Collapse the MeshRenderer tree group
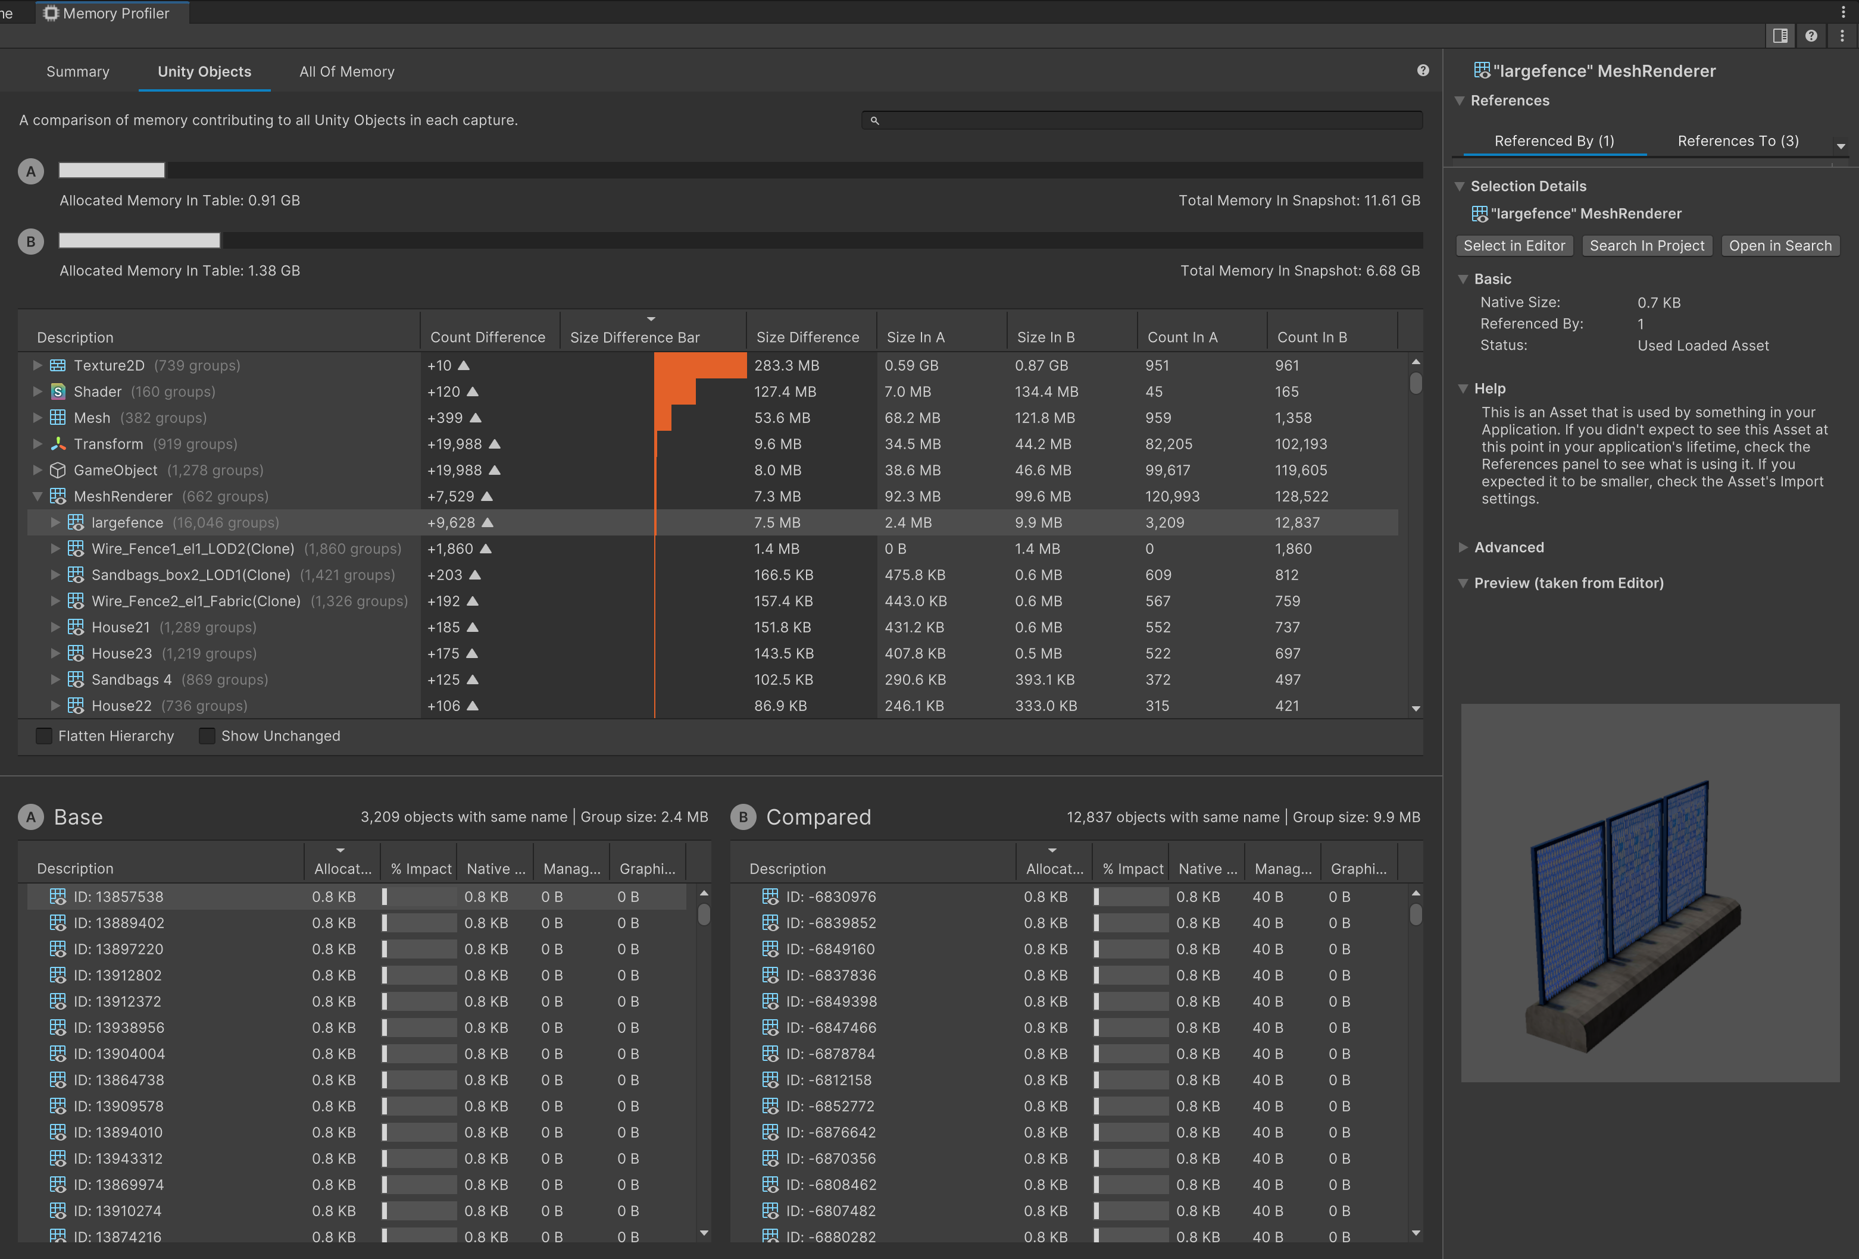The width and height of the screenshot is (1859, 1259). point(37,496)
